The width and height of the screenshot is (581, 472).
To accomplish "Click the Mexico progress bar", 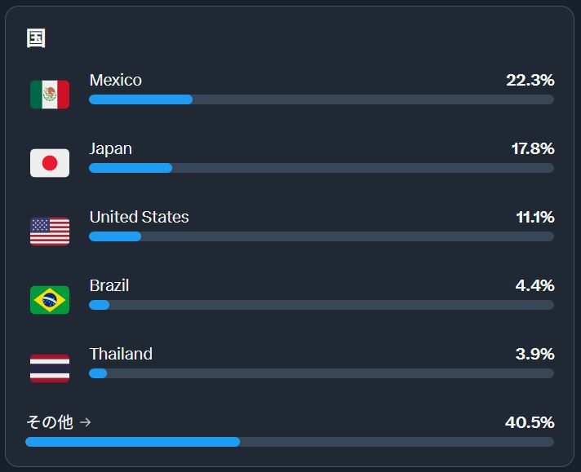I will (321, 99).
